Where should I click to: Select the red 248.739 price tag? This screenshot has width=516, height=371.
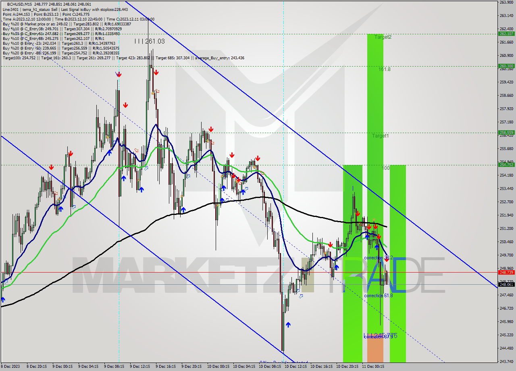coord(506,272)
